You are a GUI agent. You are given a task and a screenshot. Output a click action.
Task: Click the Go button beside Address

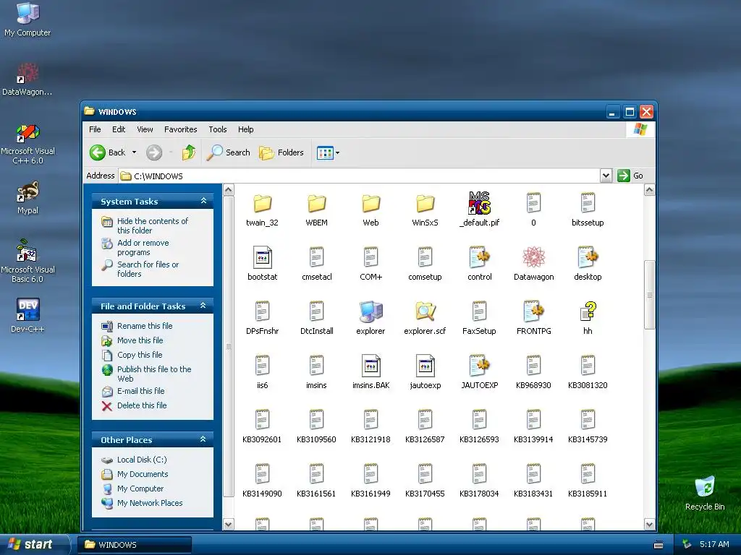coord(631,176)
